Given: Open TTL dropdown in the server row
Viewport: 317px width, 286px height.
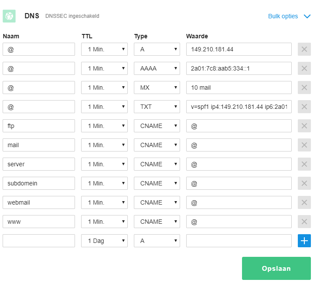Looking at the screenshot, I should [x=104, y=164].
